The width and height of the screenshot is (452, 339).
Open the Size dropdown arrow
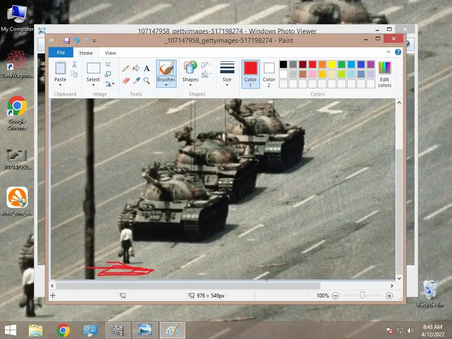coord(227,85)
